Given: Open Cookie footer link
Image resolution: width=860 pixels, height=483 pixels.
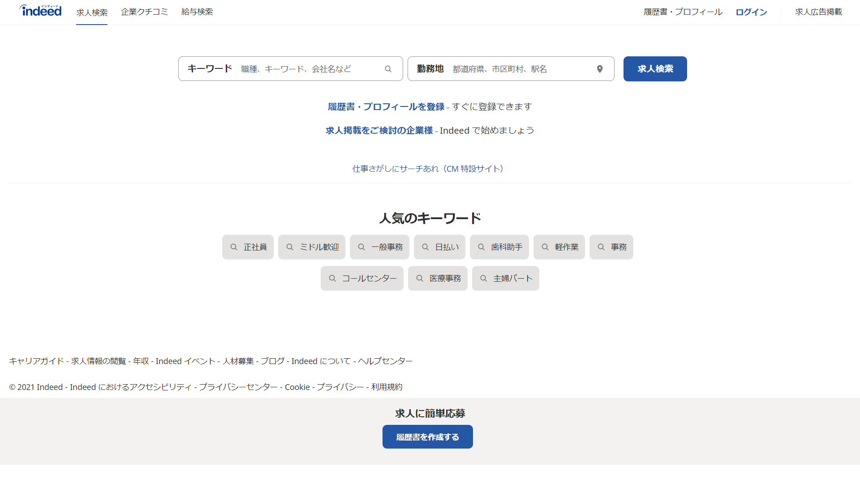Looking at the screenshot, I should [x=297, y=387].
